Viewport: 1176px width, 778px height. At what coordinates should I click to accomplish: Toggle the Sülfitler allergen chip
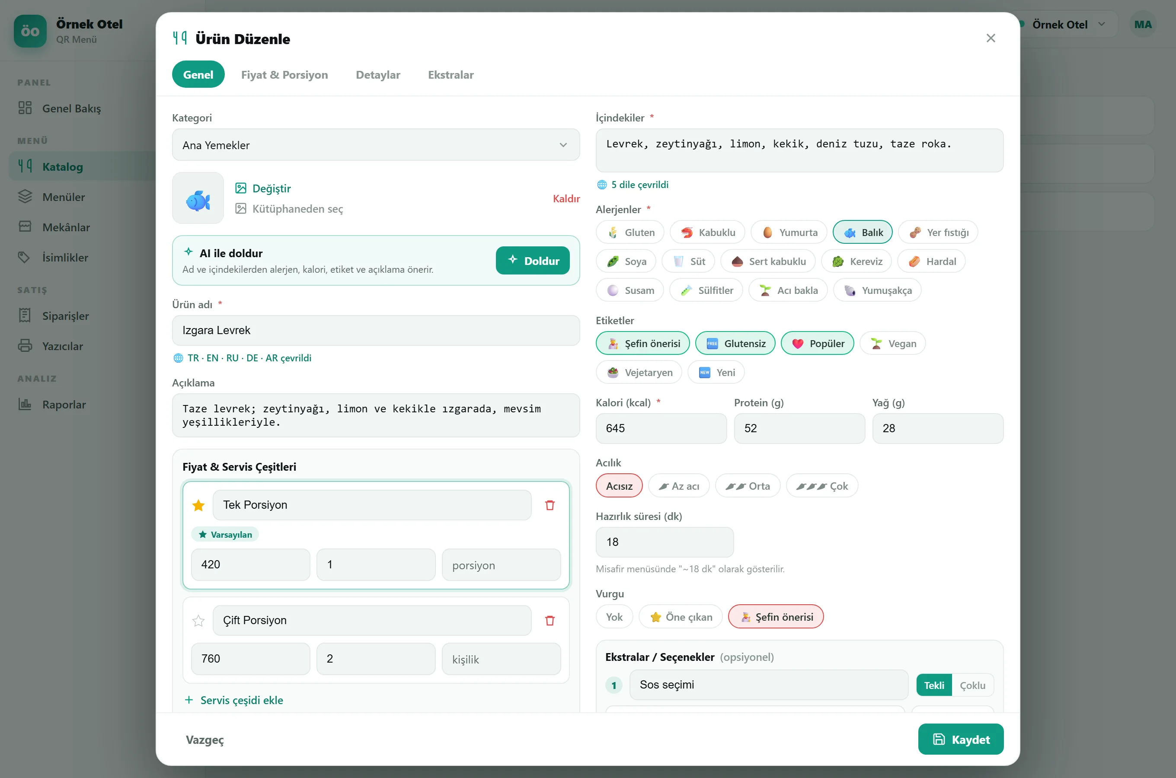706,290
